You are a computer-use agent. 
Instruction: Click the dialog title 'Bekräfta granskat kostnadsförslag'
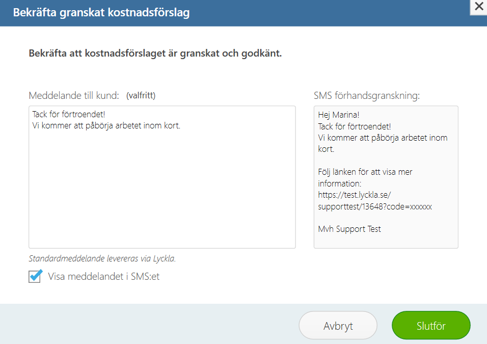[101, 12]
